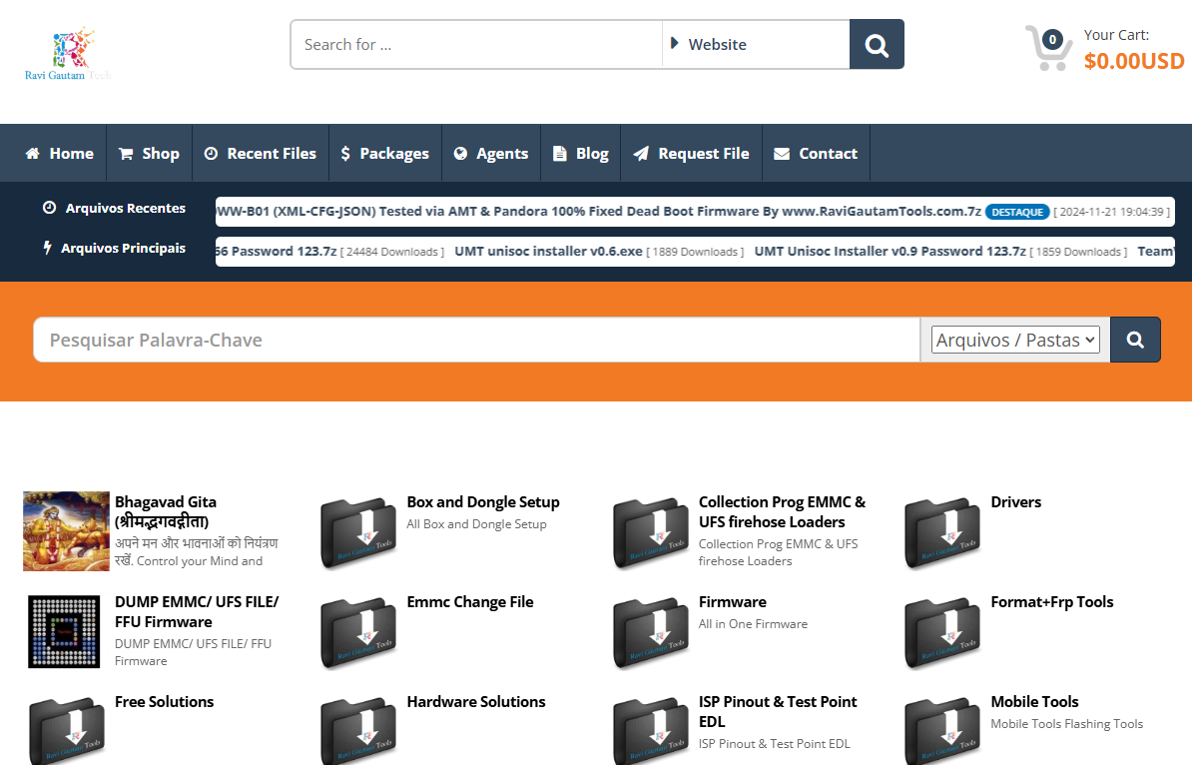
Task: Click the shopping cart icon
Action: point(1048,48)
